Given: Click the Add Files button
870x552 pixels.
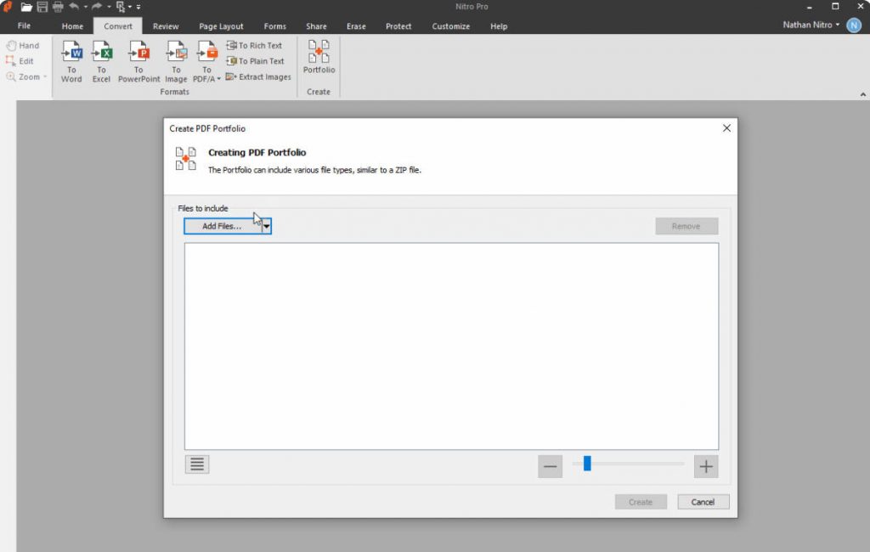Looking at the screenshot, I should coord(223,226).
